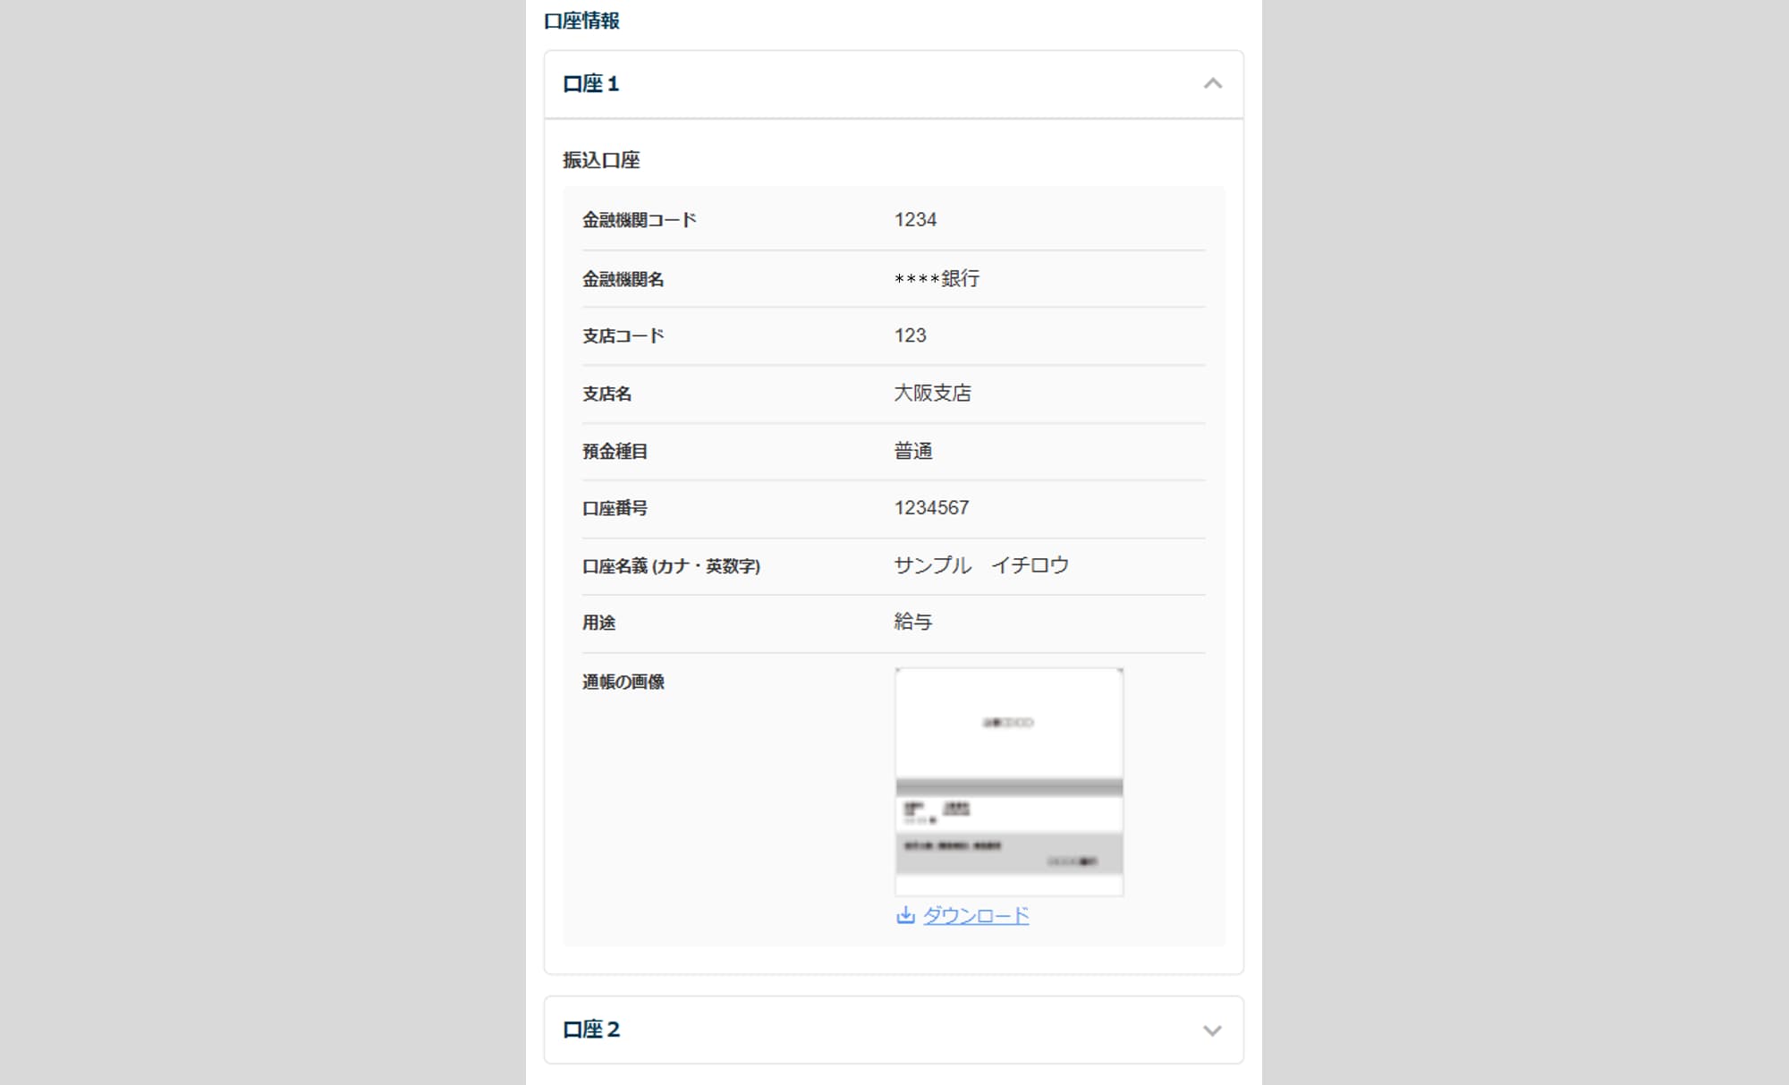Click the ダウンロード link
Image resolution: width=1789 pixels, height=1085 pixels.
coord(976,916)
